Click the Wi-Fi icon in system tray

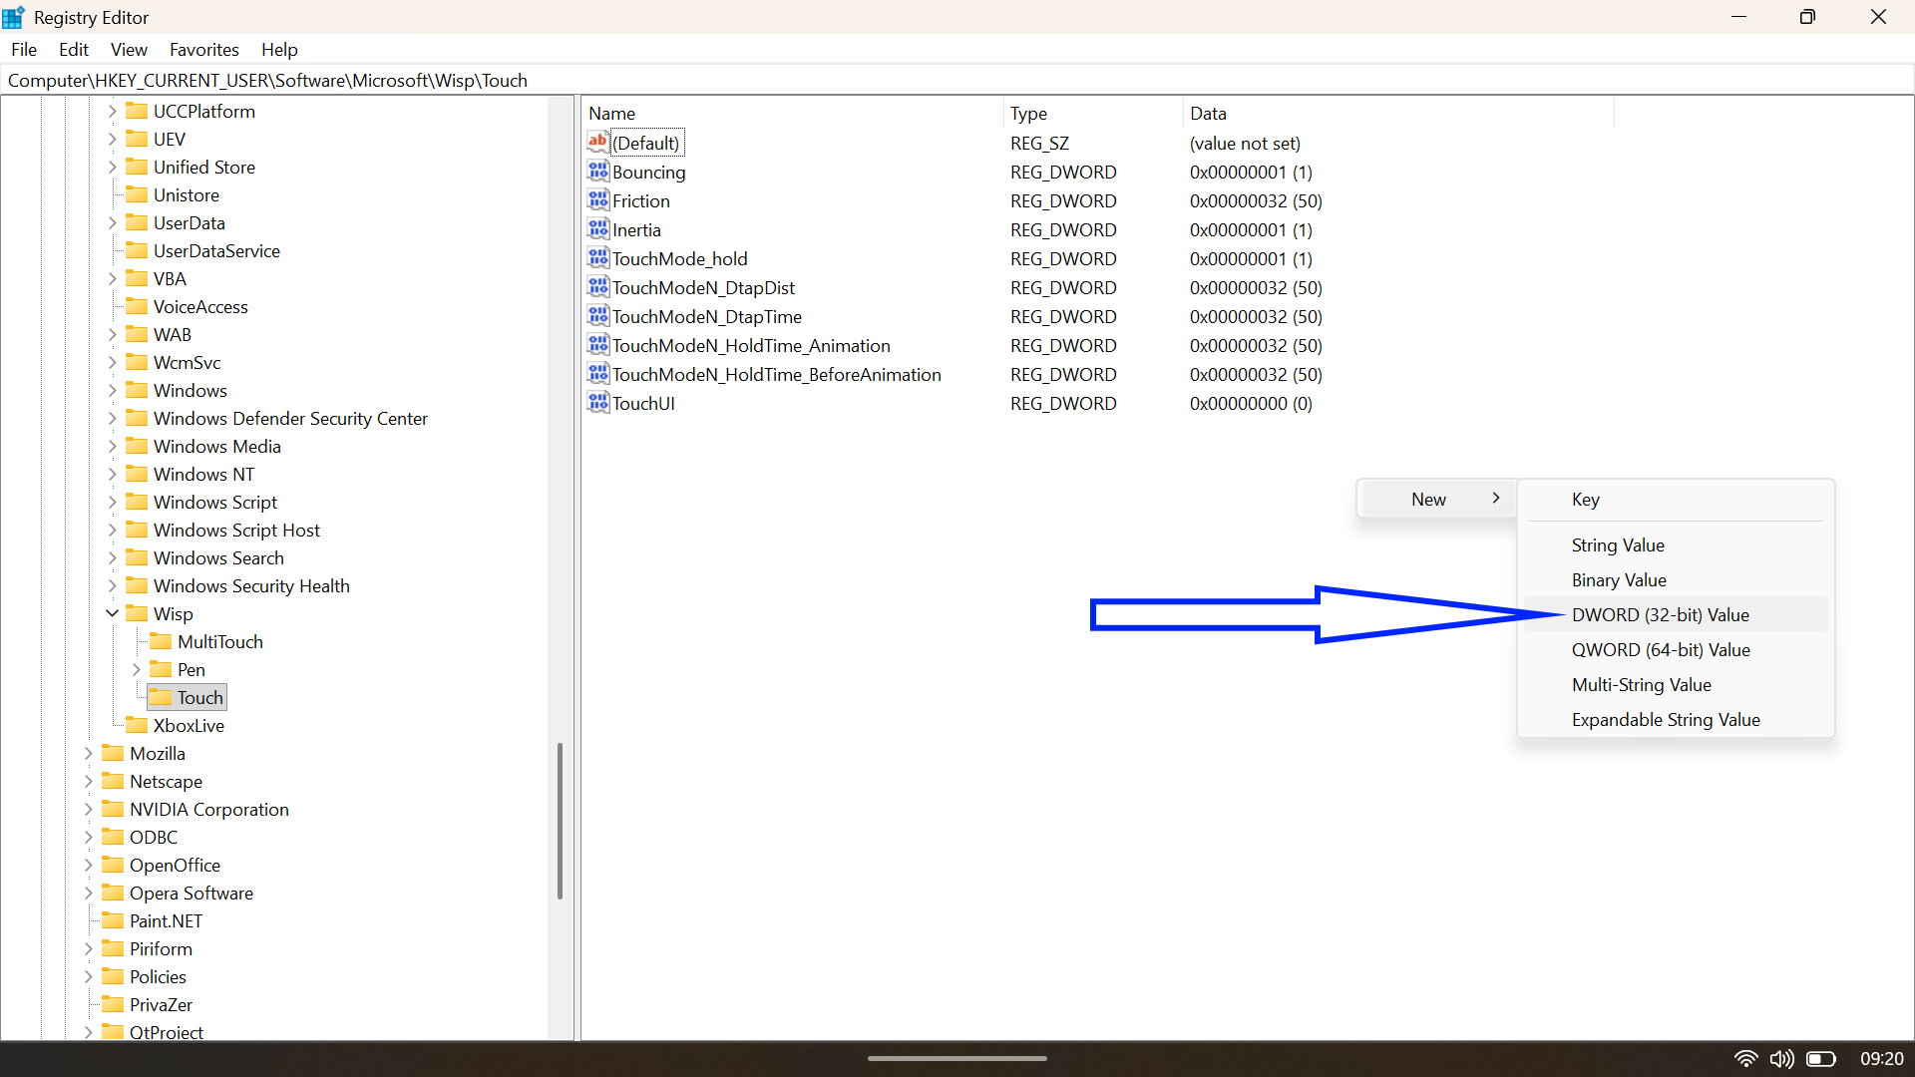[1746, 1059]
